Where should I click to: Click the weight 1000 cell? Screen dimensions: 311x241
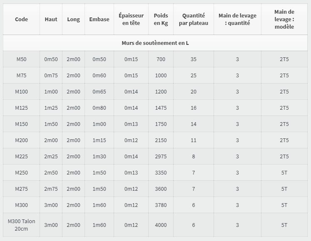[161, 76]
